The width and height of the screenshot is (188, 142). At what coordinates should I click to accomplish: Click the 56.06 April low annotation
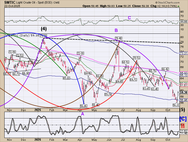[84, 106]
